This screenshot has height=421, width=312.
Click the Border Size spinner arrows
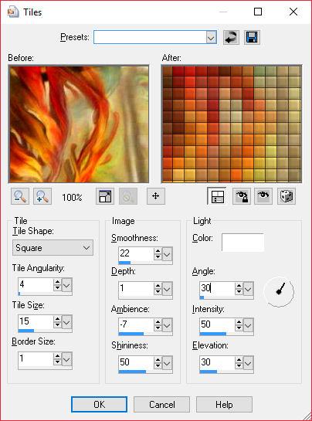click(x=57, y=359)
